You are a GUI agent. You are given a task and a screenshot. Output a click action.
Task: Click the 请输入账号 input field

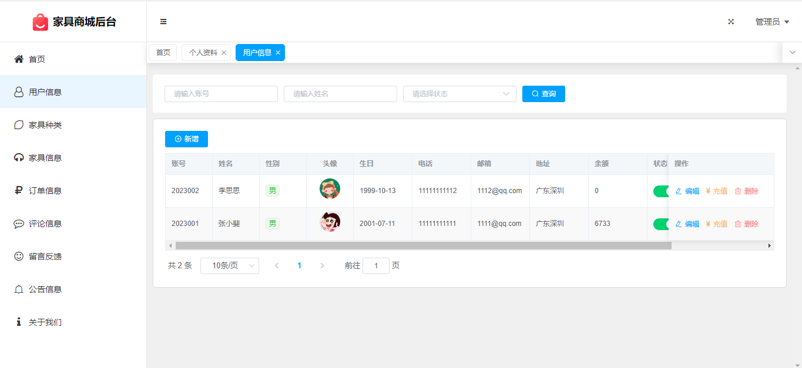click(221, 94)
